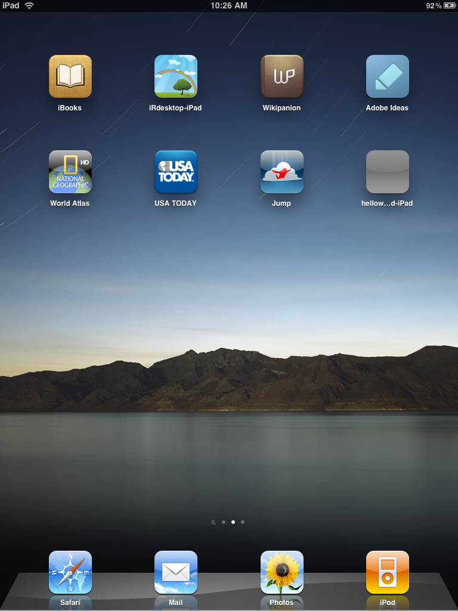Tap the 10:26 AM clock
Screen dimensions: 458x611
[x=228, y=5]
